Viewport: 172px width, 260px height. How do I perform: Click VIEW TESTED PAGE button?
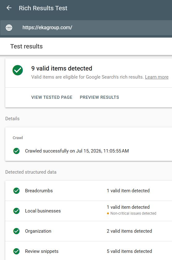(x=52, y=97)
